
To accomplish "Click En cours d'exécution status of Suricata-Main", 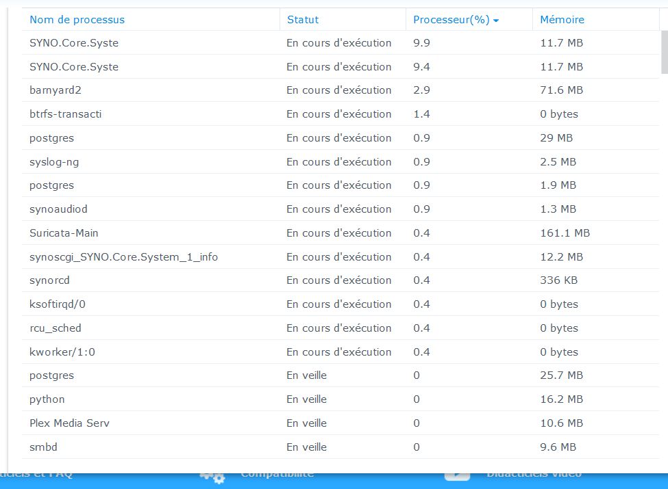I will click(338, 233).
